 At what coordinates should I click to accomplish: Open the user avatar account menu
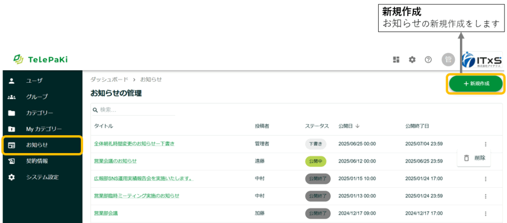tap(448, 59)
